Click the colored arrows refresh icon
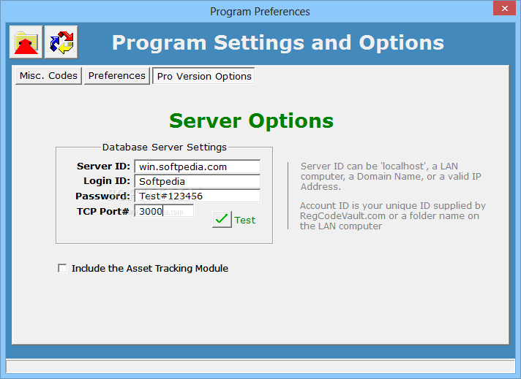 point(61,42)
